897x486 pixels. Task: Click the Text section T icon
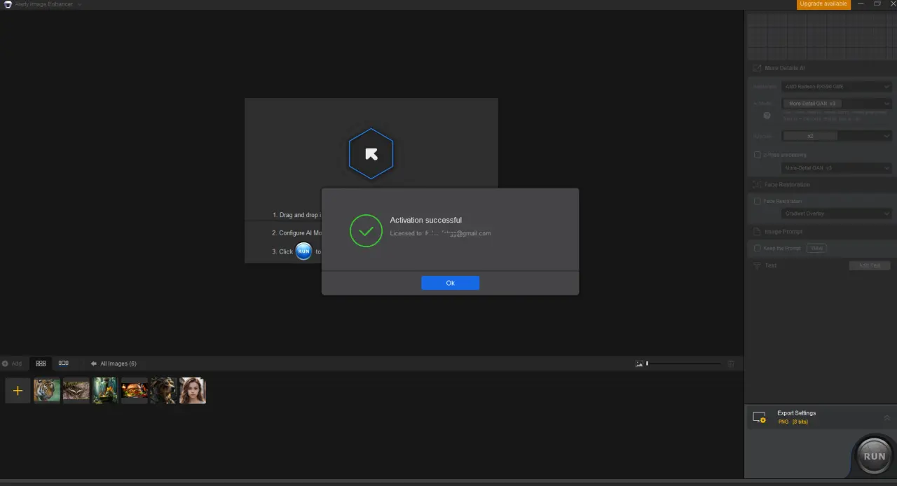pyautogui.click(x=757, y=266)
